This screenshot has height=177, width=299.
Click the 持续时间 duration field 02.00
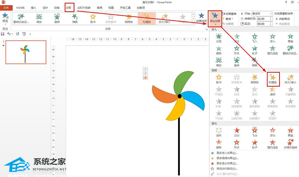(263, 19)
